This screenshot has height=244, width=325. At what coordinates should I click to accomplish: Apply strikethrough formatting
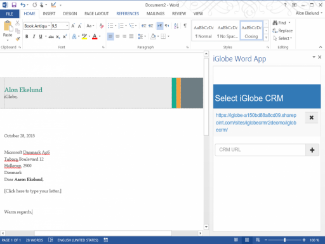(x=51, y=37)
